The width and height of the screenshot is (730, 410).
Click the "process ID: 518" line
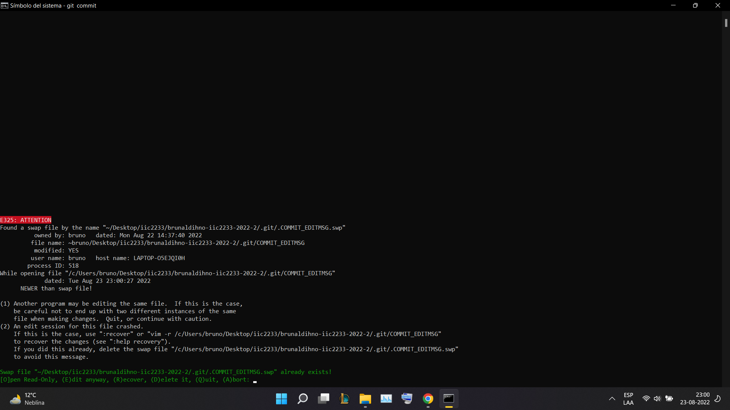click(53, 266)
